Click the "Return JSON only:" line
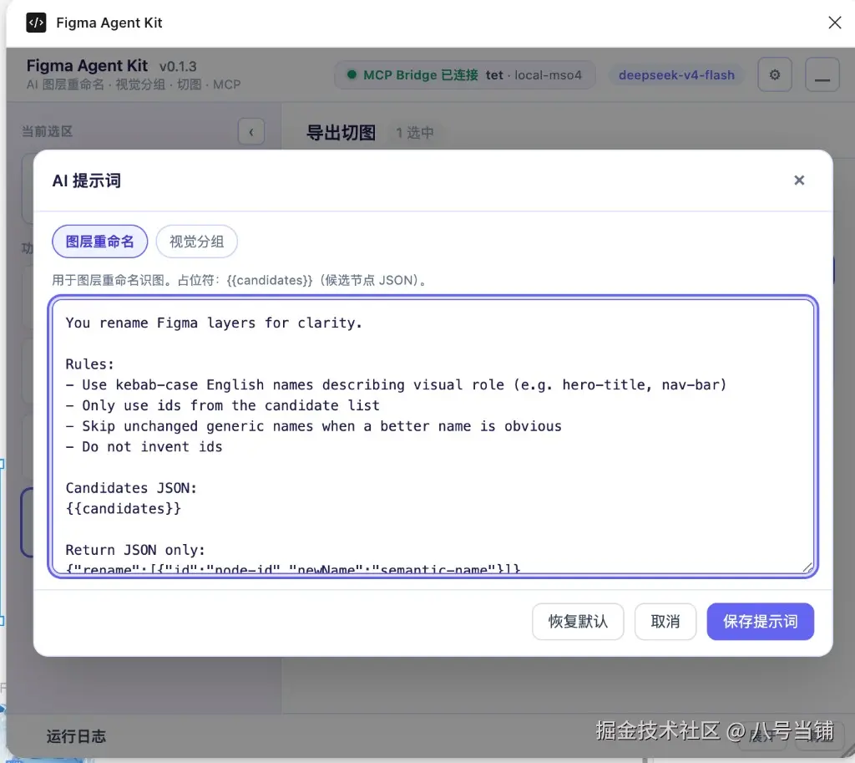Screen dimensions: 855x763 coord(135,550)
